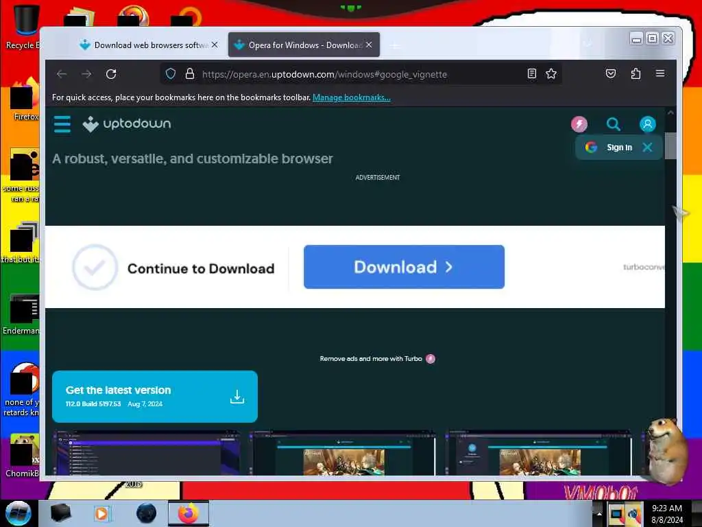The width and height of the screenshot is (702, 527).
Task: Go back with the browser back arrow
Action: click(62, 74)
